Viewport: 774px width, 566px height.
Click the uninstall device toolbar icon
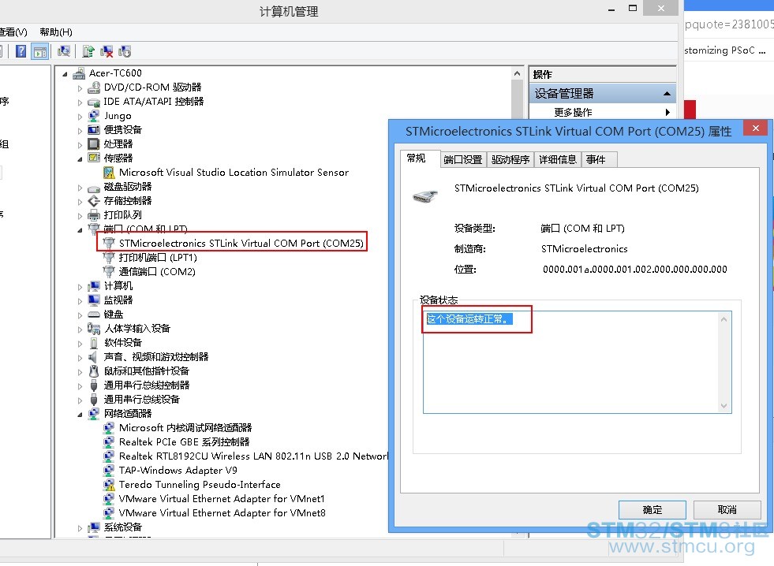click(x=107, y=51)
